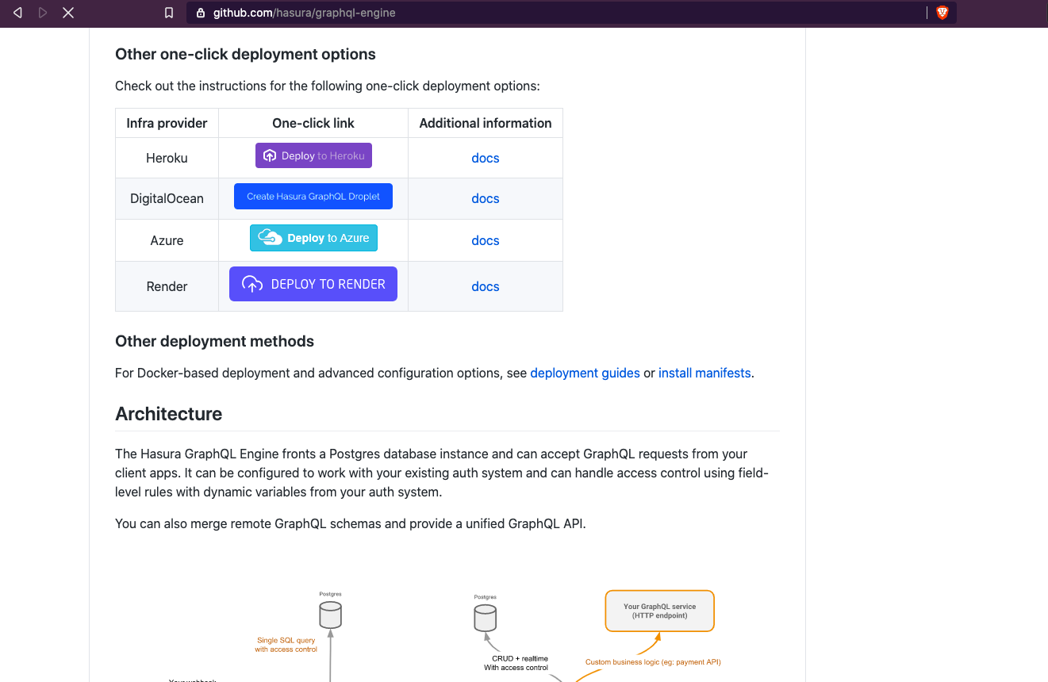Click the lock icon beside github.com
This screenshot has width=1048, height=682.
[200, 13]
